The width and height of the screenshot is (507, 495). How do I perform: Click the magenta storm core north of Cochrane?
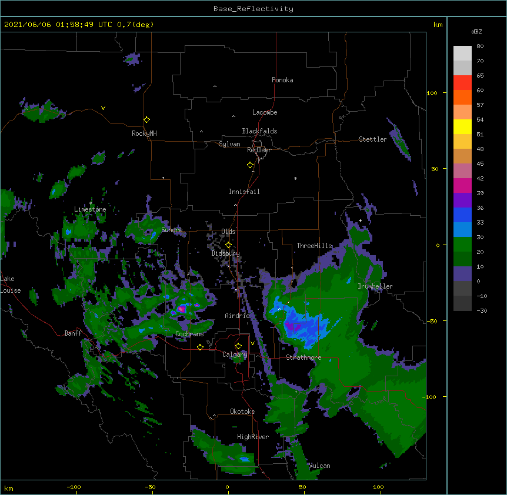click(181, 309)
